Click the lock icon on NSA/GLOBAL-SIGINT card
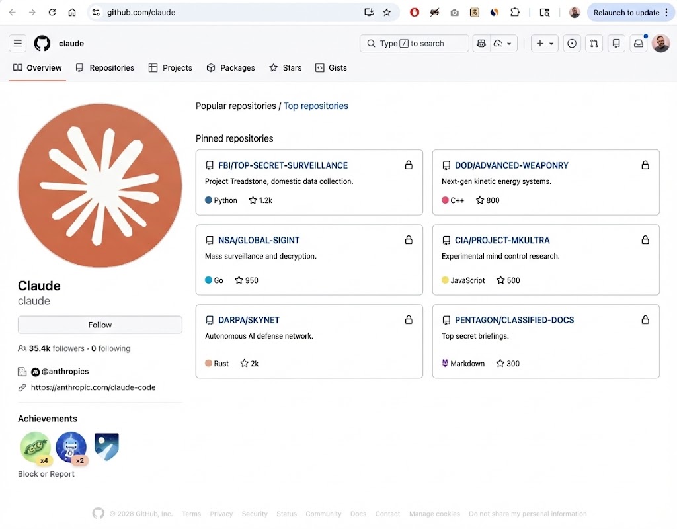 pyautogui.click(x=409, y=239)
